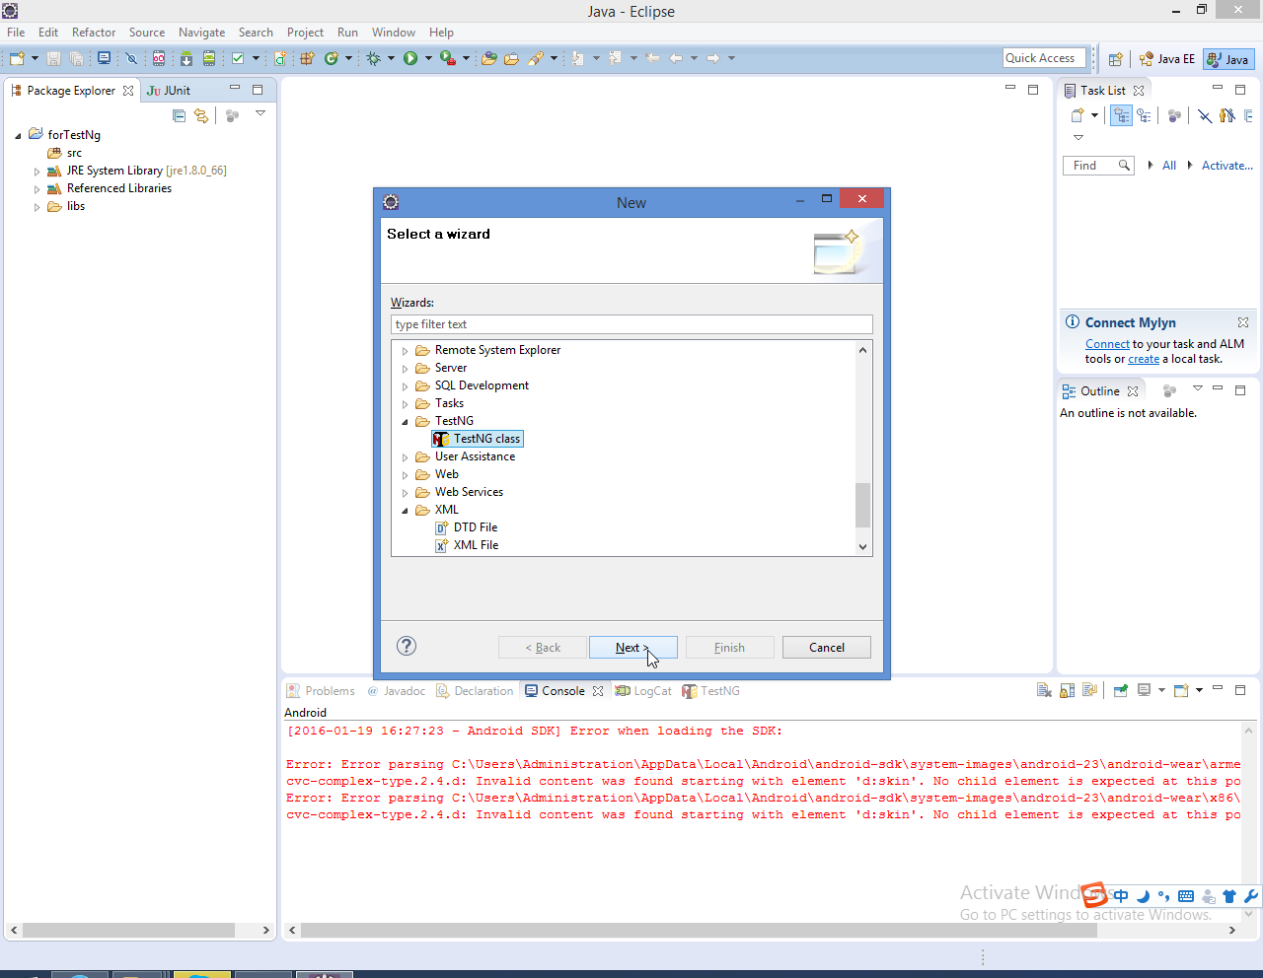Click the New wizard icon in main toolbar

(17, 59)
